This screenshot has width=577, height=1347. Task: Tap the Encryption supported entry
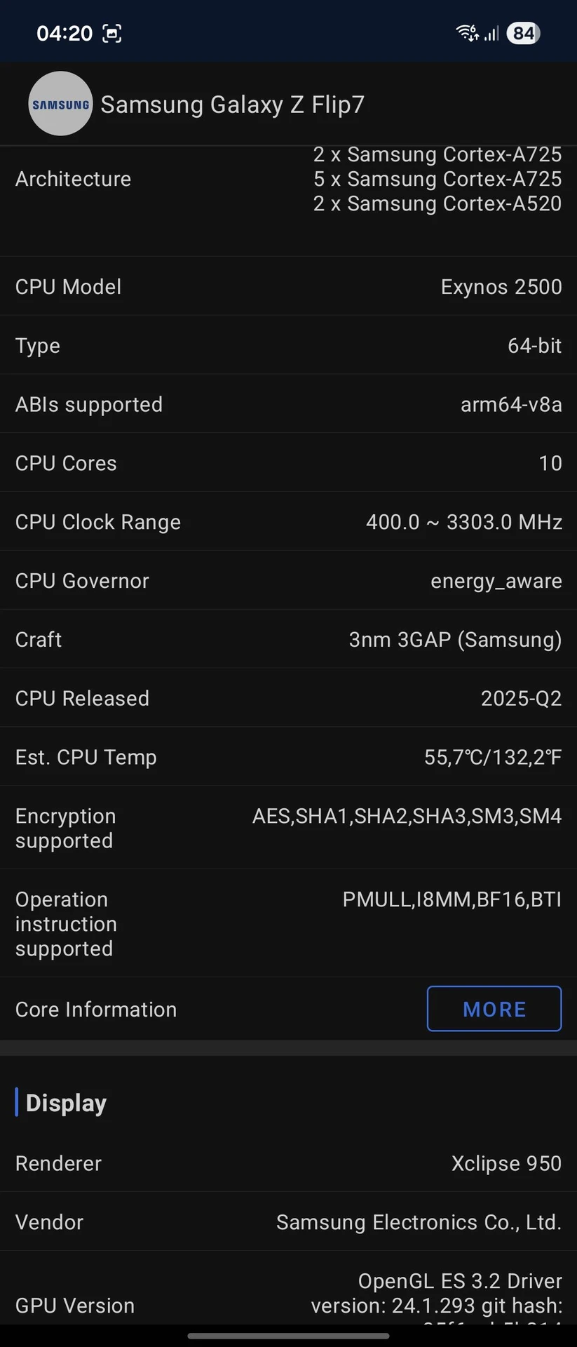tap(288, 828)
